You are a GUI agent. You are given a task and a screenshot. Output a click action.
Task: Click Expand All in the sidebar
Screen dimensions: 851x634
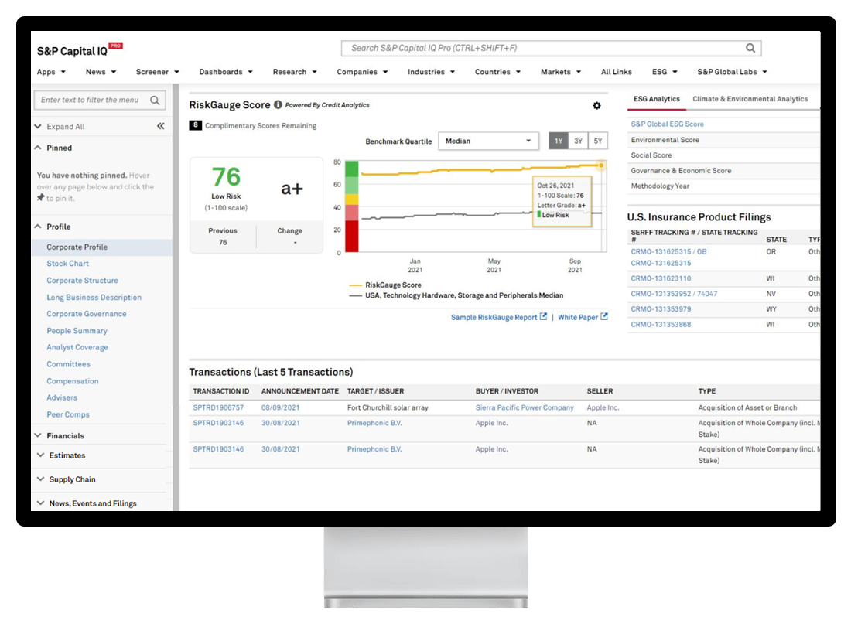point(60,126)
